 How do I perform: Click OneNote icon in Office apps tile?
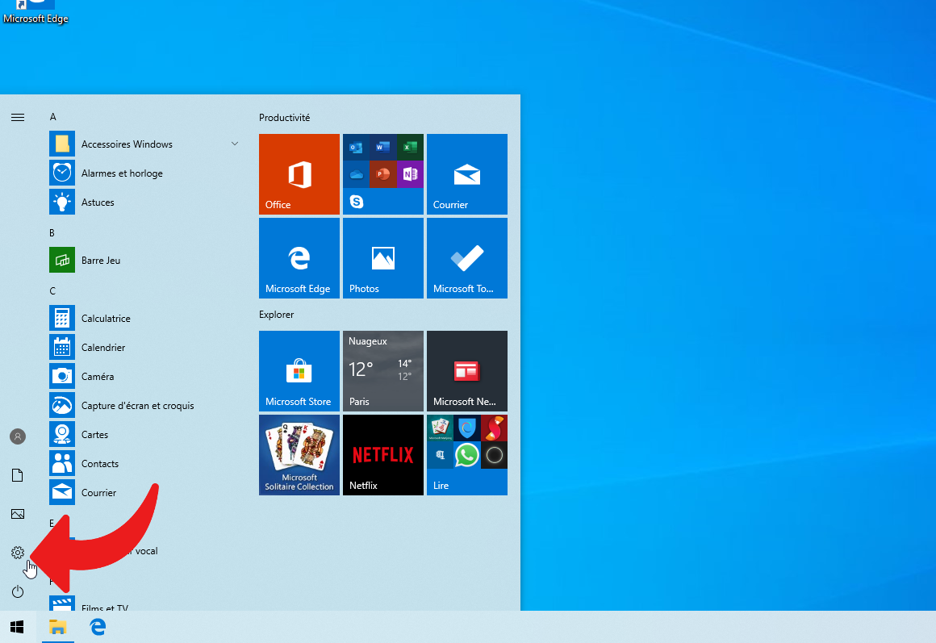click(x=410, y=174)
